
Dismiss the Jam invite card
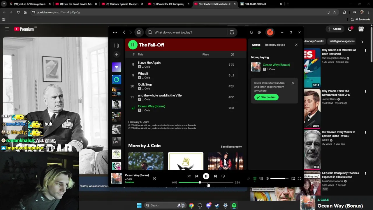tap(293, 83)
